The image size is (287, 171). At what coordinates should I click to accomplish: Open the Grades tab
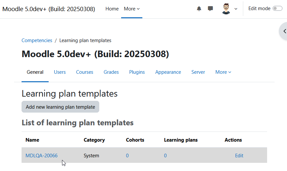click(111, 72)
